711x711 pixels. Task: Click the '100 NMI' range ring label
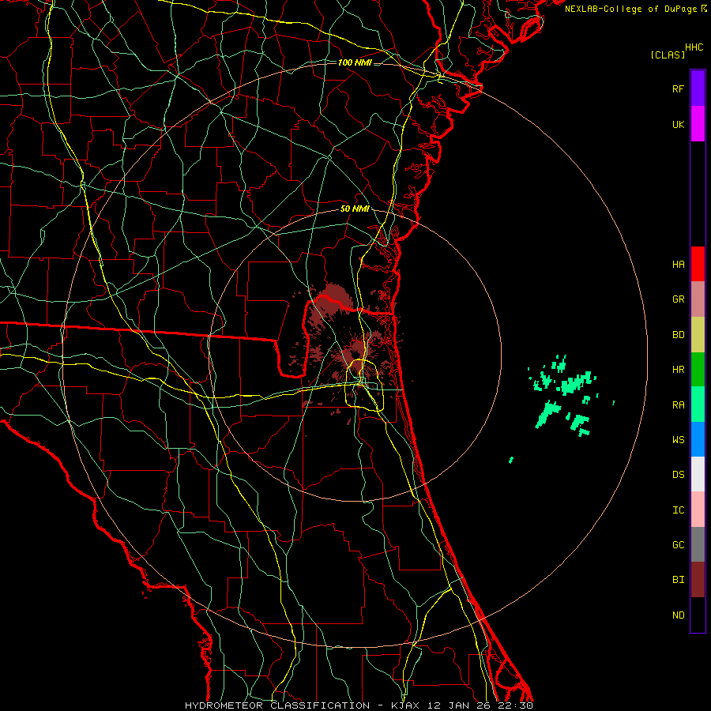point(355,62)
